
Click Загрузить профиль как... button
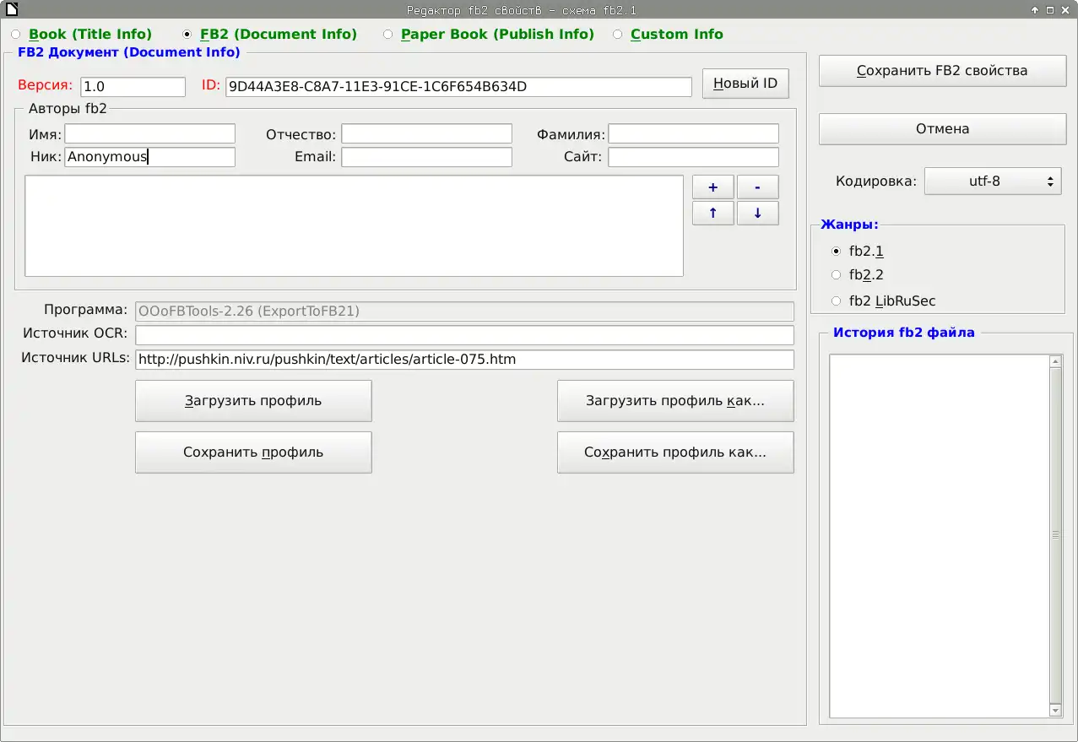pos(675,401)
